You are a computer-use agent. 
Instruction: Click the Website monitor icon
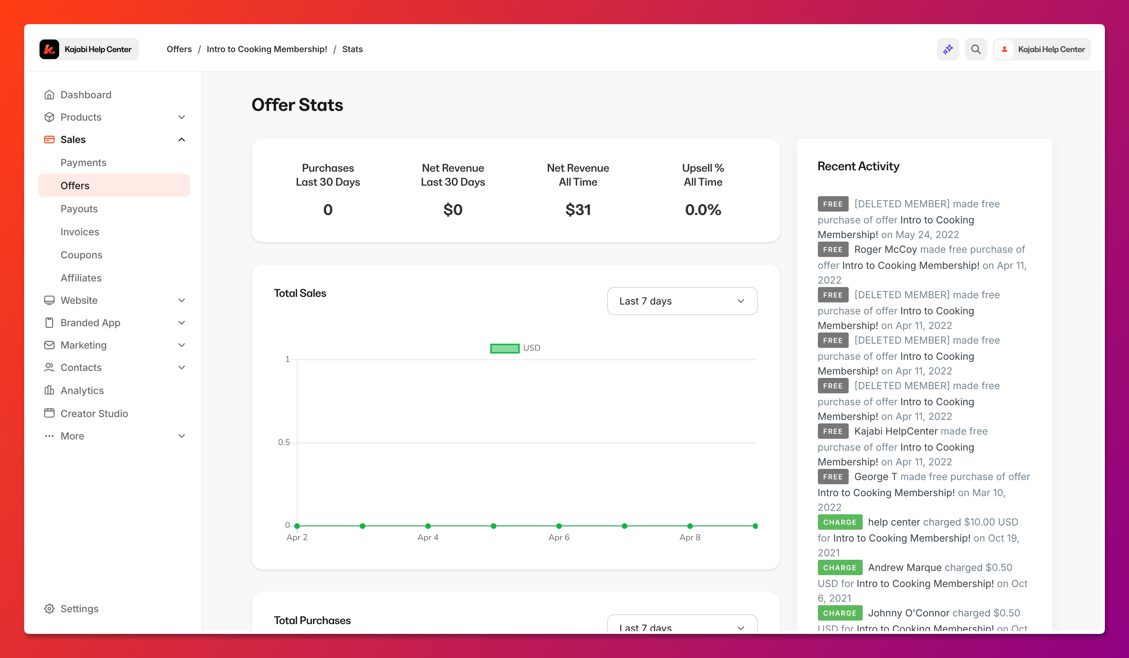point(49,300)
